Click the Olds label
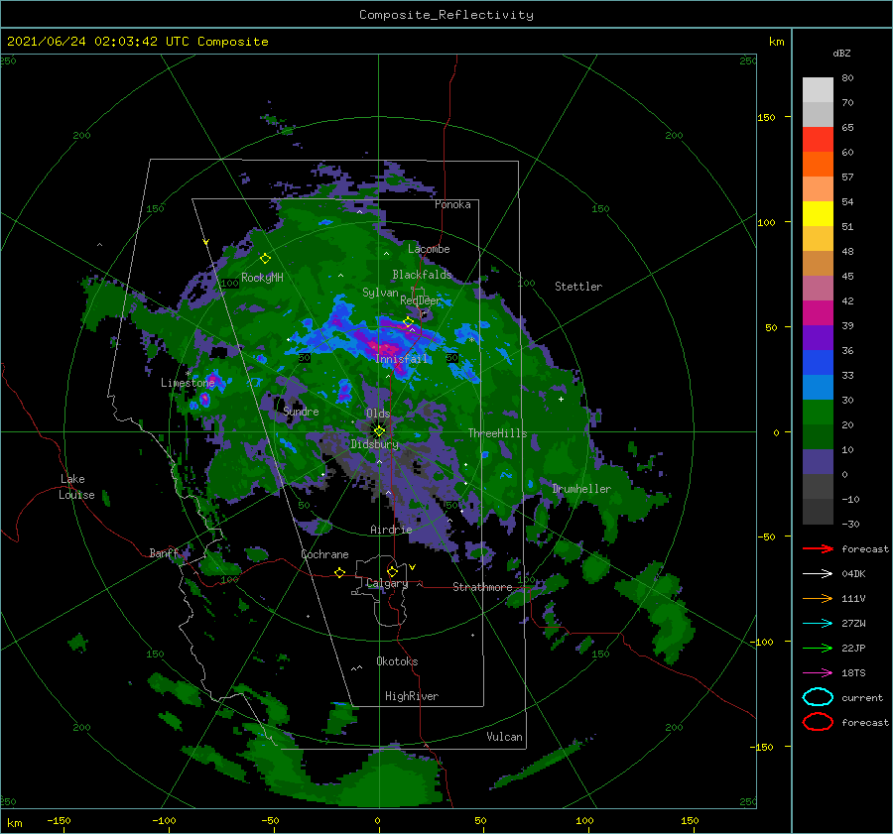 pyautogui.click(x=378, y=414)
